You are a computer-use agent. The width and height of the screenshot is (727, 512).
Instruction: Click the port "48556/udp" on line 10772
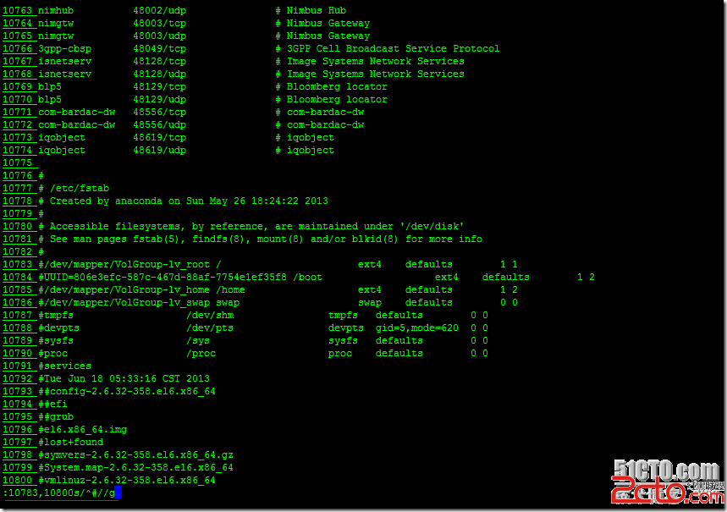pyautogui.click(x=159, y=124)
